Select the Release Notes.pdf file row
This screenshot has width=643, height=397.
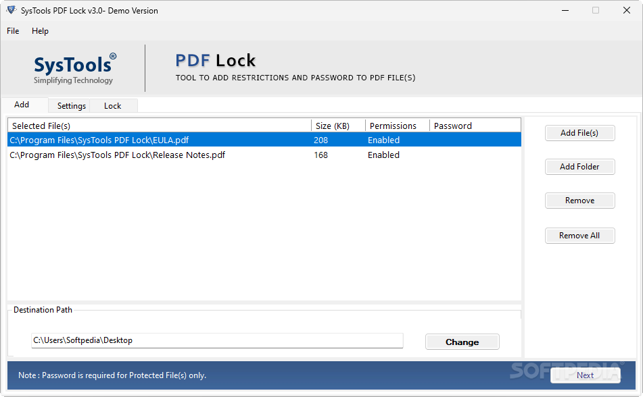(x=264, y=155)
